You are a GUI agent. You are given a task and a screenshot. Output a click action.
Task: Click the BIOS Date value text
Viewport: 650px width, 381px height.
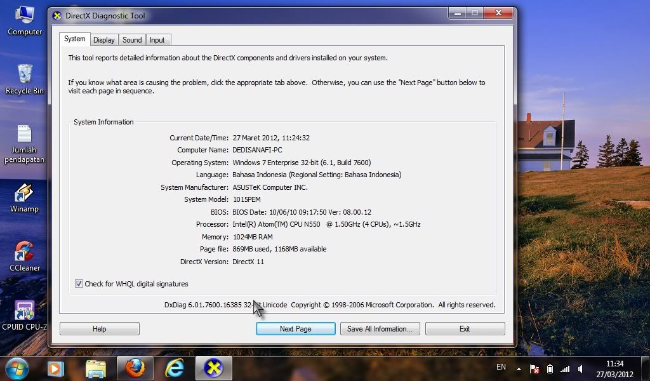[302, 212]
